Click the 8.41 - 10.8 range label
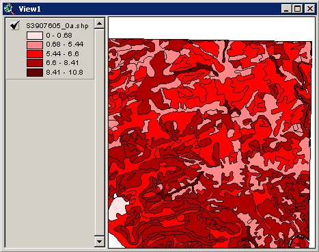 point(64,73)
